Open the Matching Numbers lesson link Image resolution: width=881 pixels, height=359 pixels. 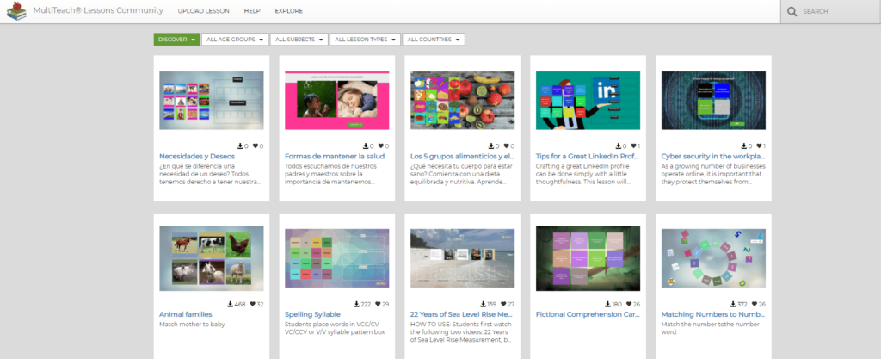point(713,314)
